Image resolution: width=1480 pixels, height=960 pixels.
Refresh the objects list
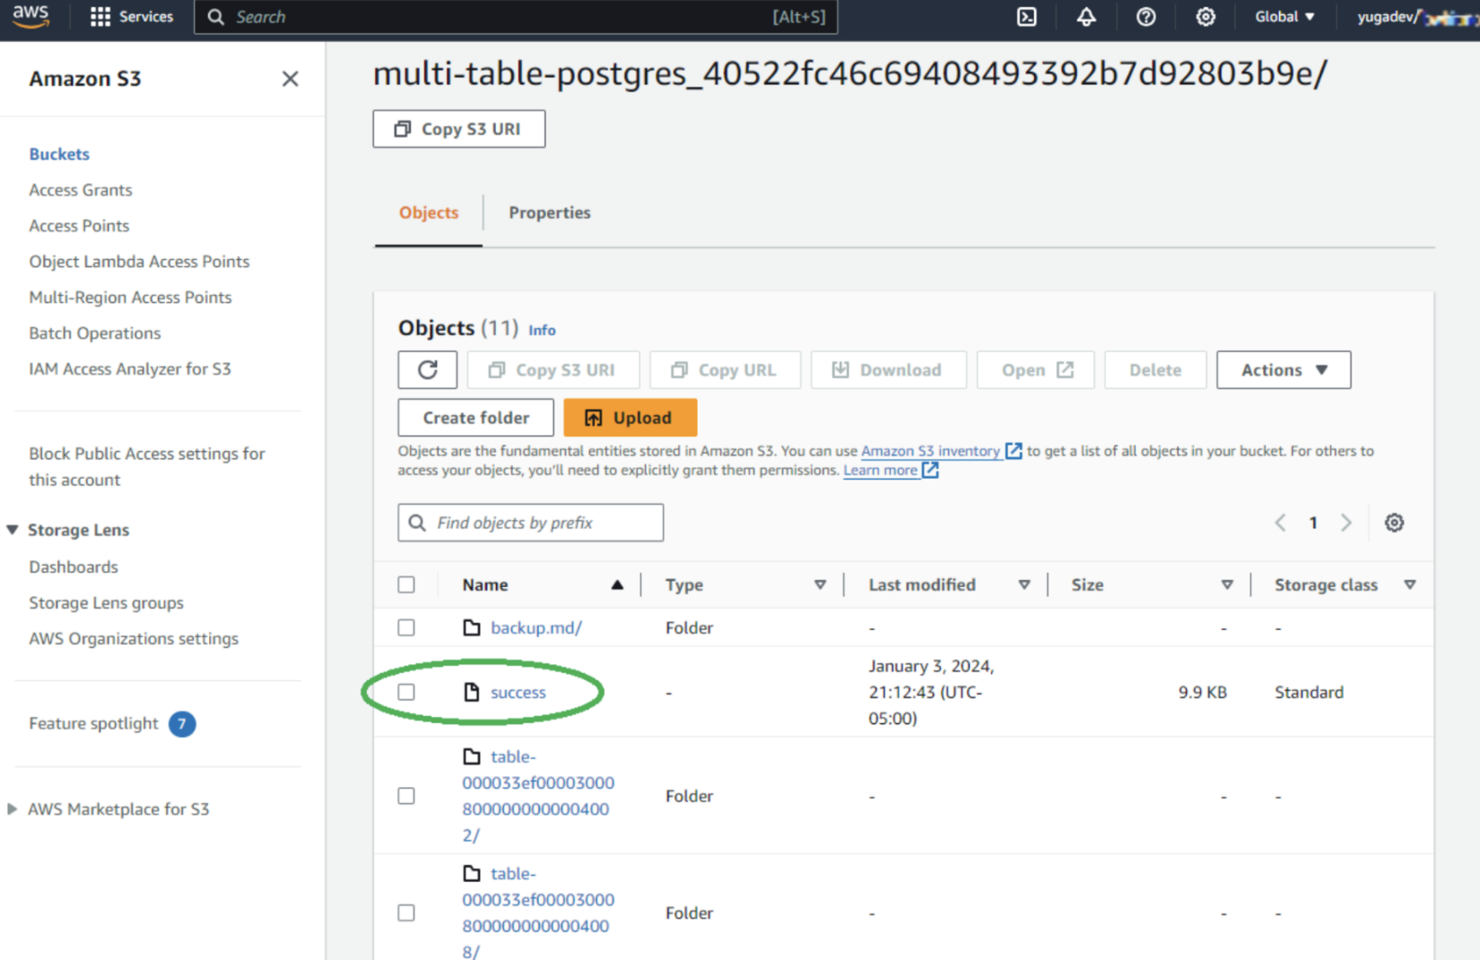click(428, 369)
